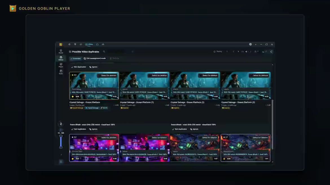
Task: Go to the previous page arrow
Action: 234,52
